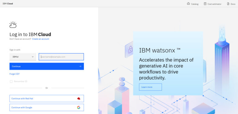The width and height of the screenshot is (238, 114).
Task: Click the cloud sun logo icon
Action: coord(13,25)
